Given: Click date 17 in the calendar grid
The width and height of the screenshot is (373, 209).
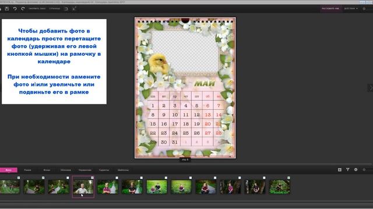Looking at the screenshot, I should point(175,124).
